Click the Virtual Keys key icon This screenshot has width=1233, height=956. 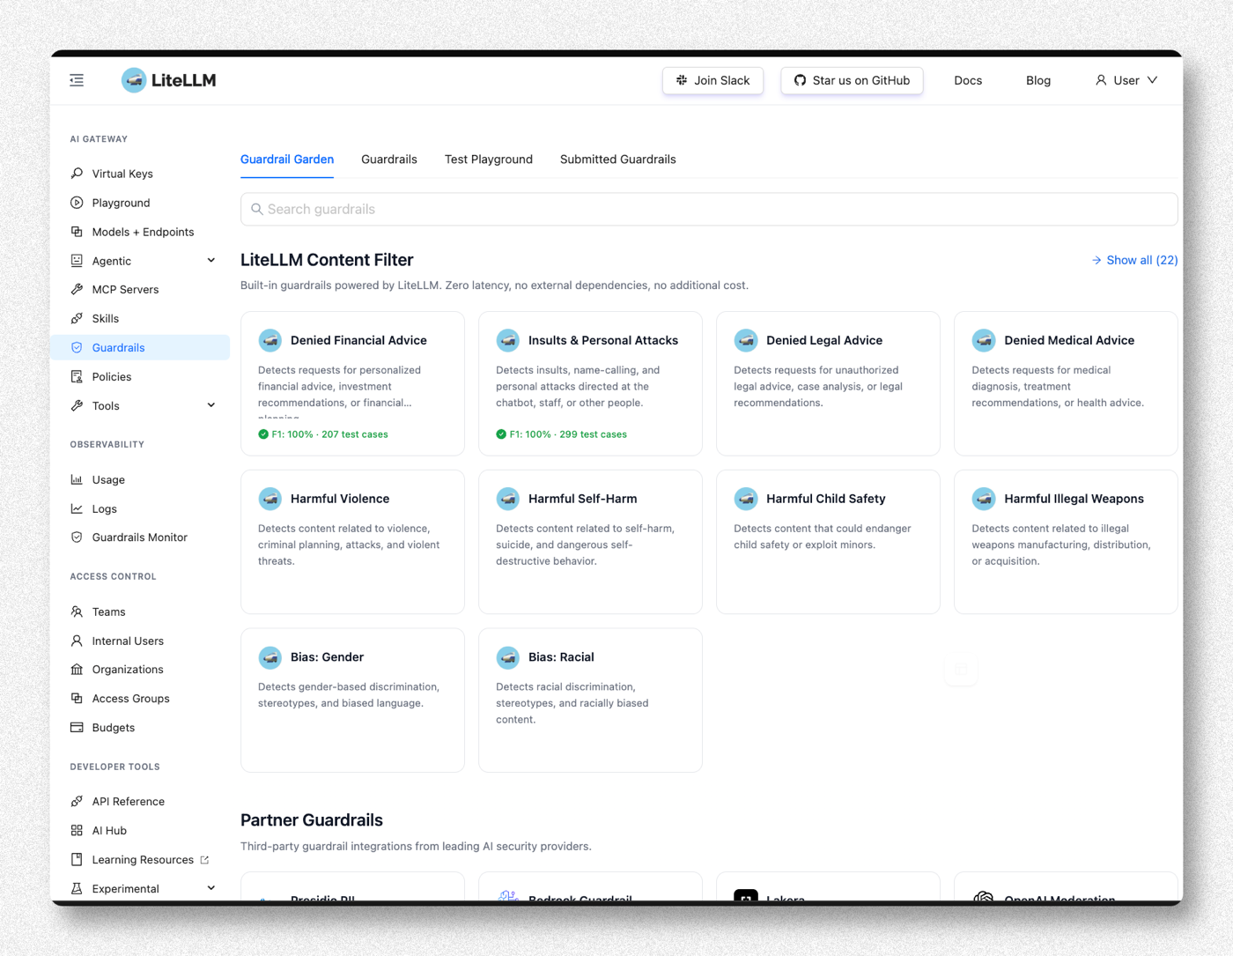point(77,174)
